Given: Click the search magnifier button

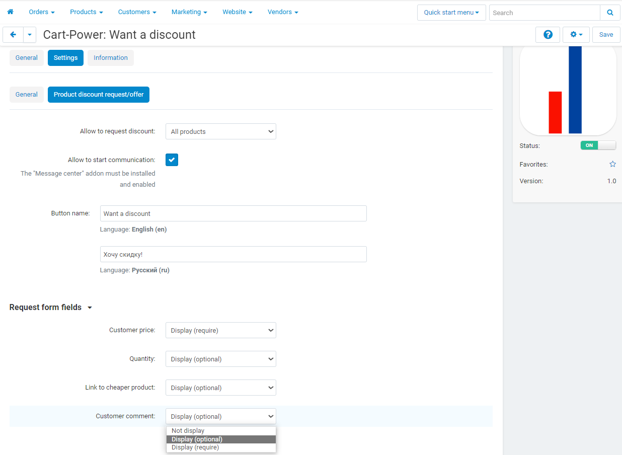Looking at the screenshot, I should [x=610, y=13].
